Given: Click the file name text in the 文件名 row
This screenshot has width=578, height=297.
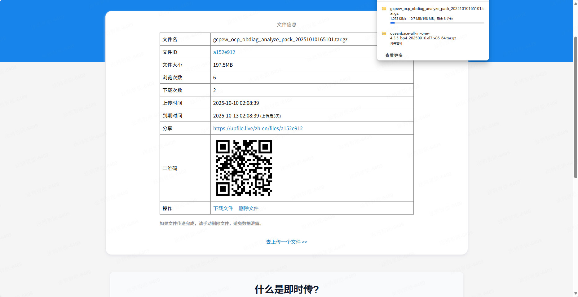Looking at the screenshot, I should [280, 39].
